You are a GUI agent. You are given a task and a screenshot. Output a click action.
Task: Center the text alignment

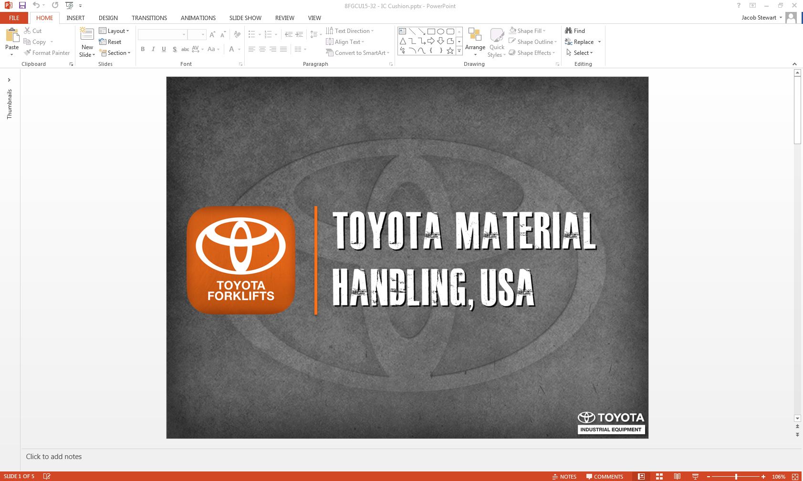[x=262, y=49]
